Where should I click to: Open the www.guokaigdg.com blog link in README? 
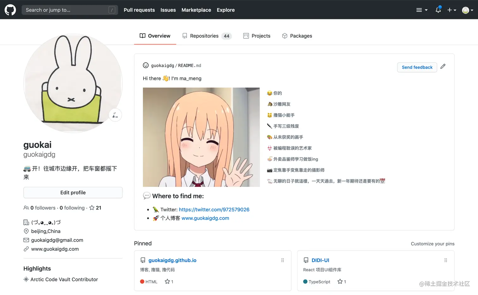pyautogui.click(x=205, y=218)
